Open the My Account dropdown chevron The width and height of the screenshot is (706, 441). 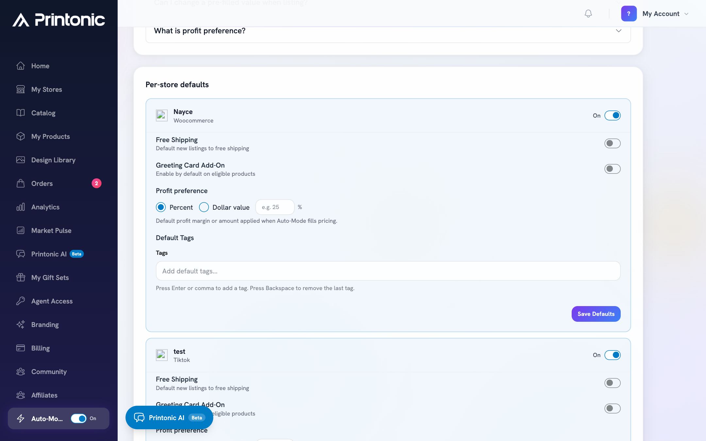pos(686,14)
